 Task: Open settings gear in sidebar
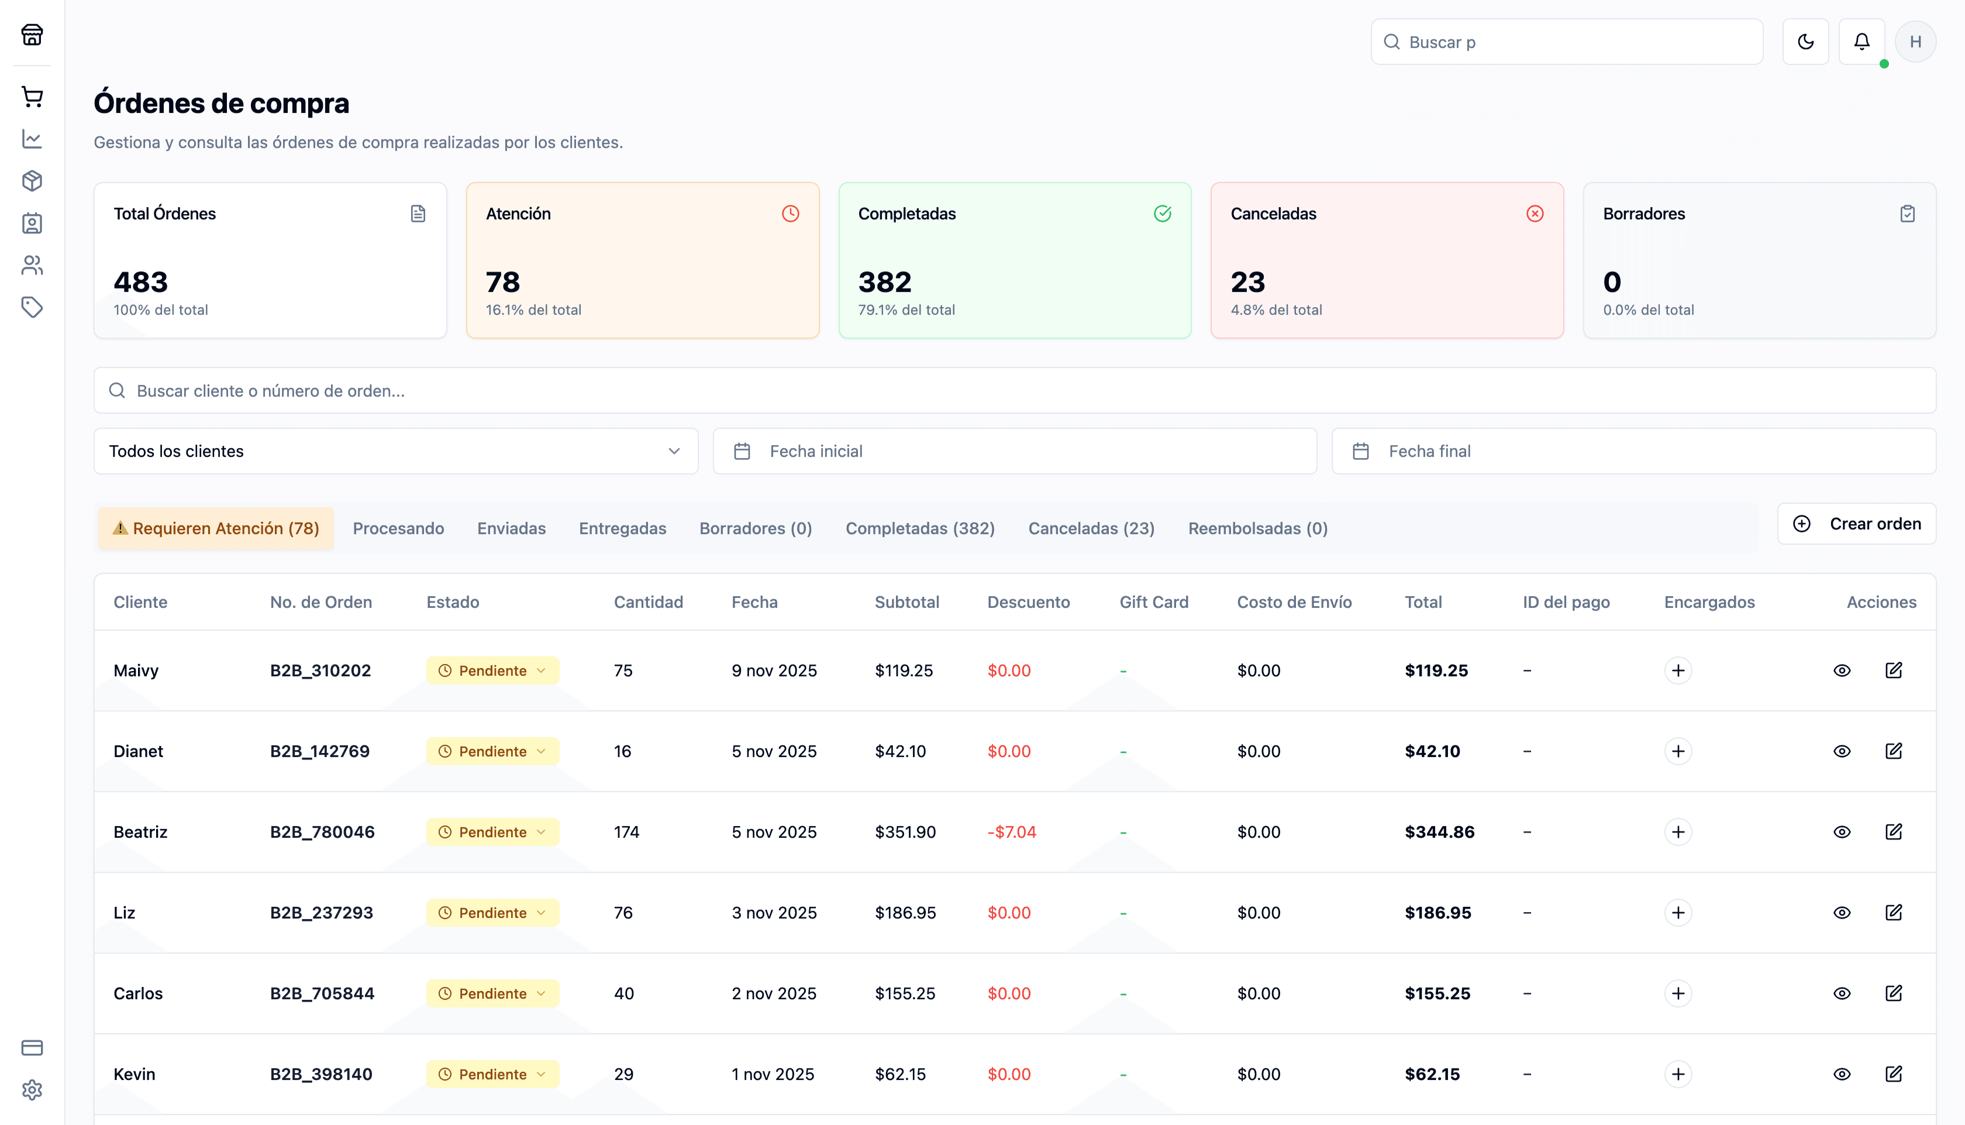point(32,1089)
